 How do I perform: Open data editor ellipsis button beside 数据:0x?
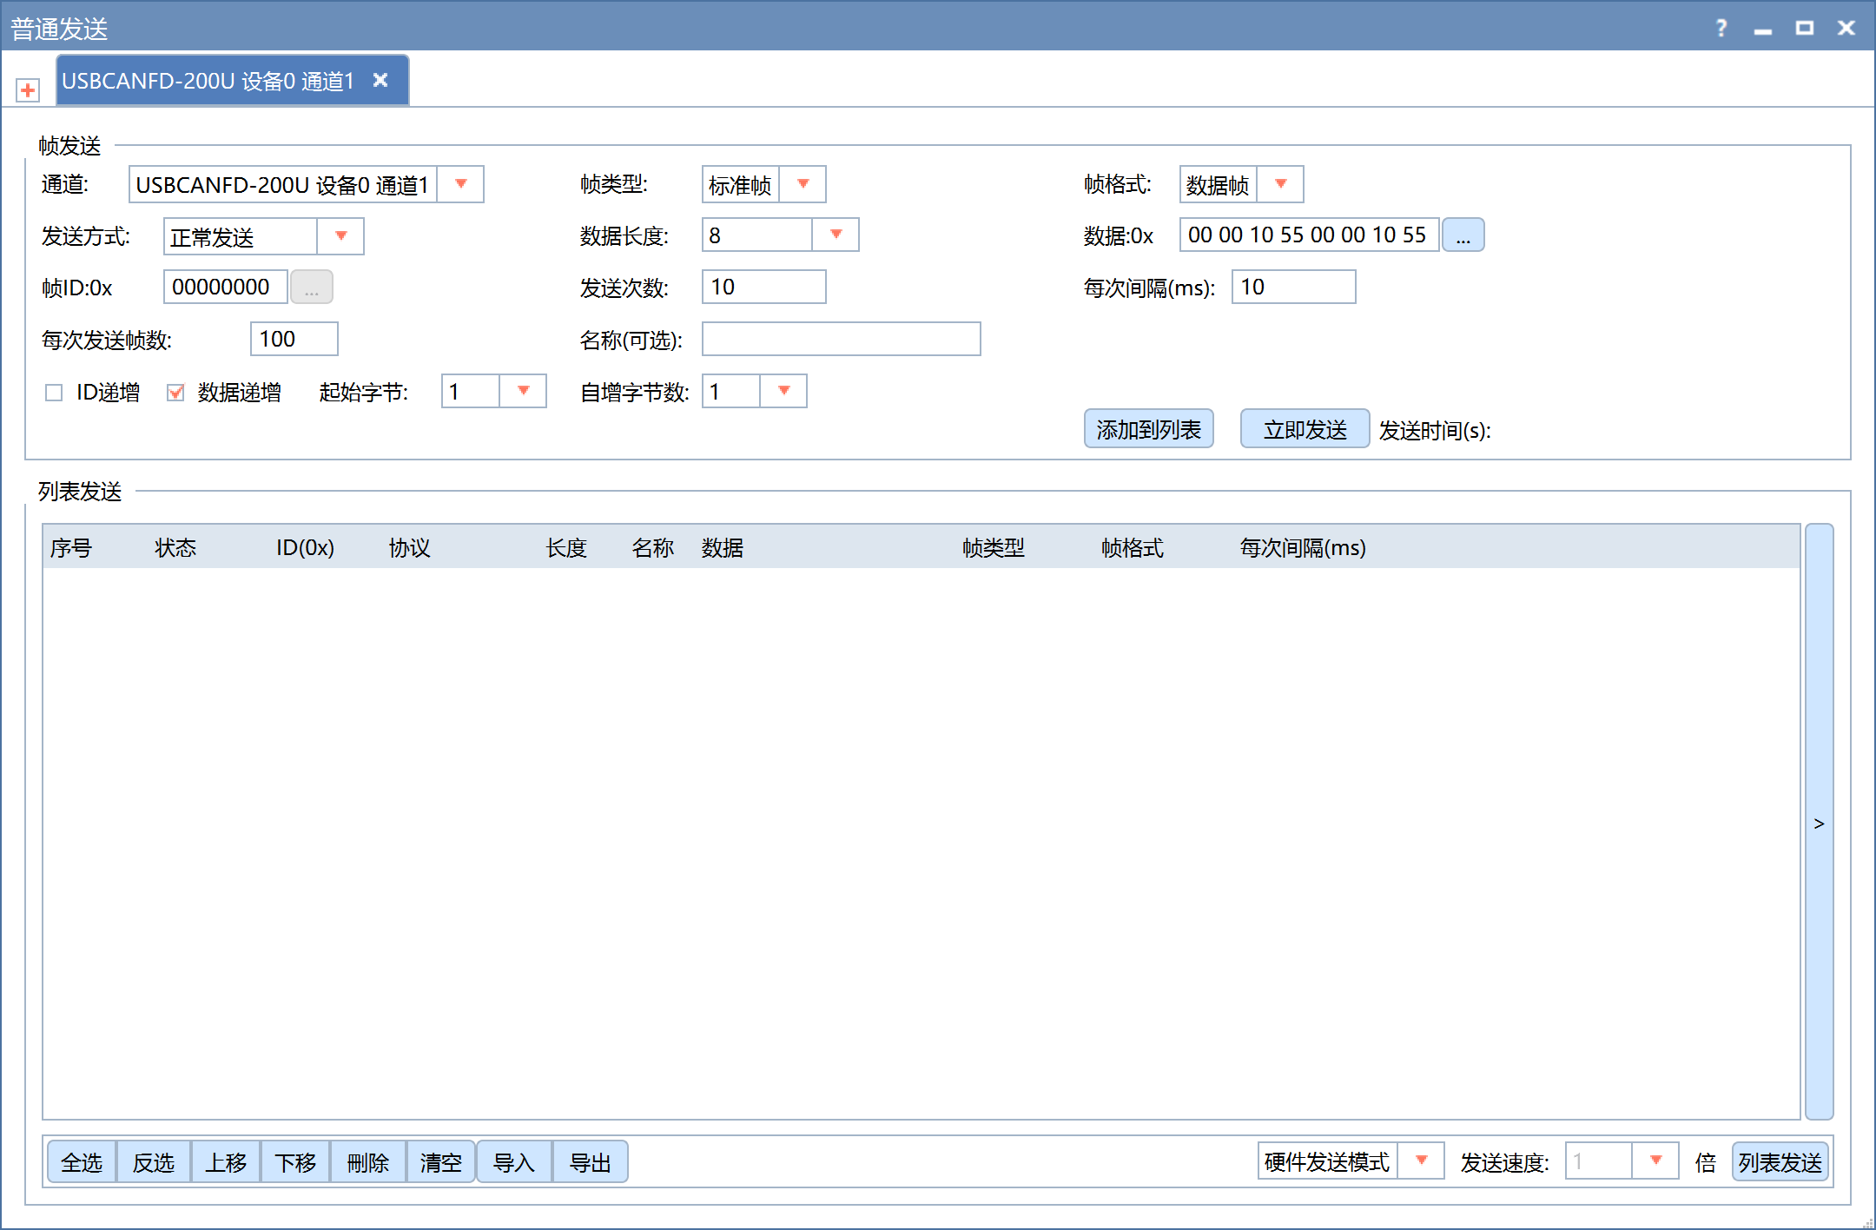1463,235
